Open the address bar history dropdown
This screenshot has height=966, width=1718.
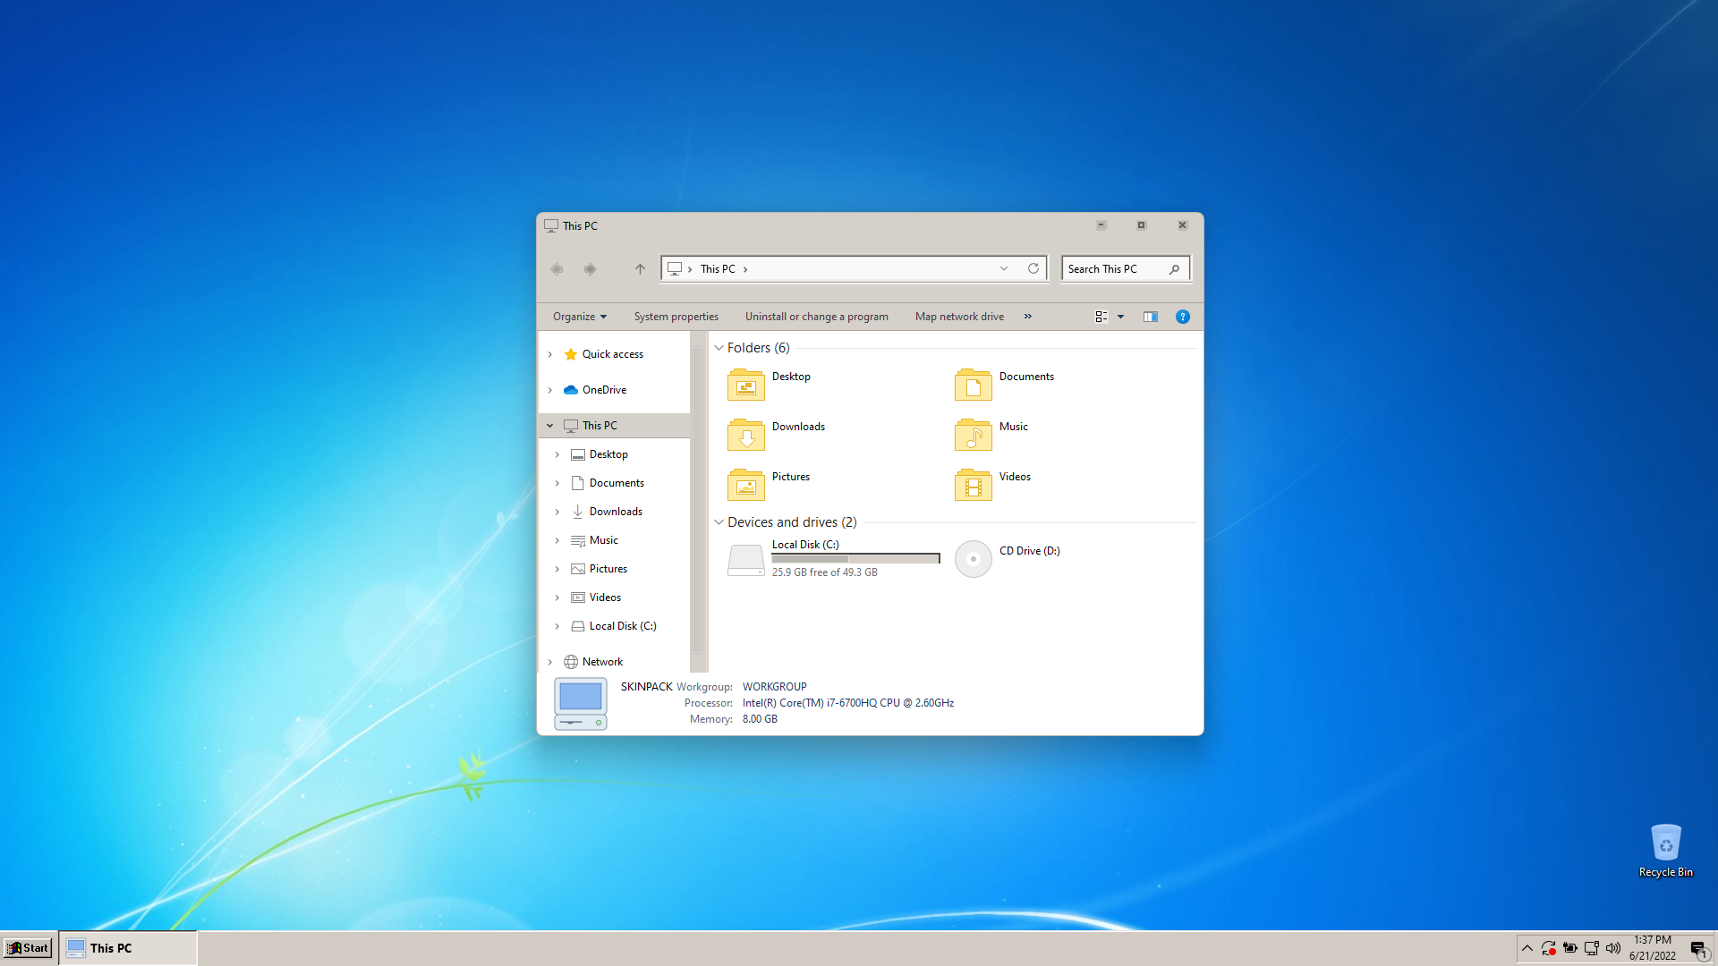1004,268
